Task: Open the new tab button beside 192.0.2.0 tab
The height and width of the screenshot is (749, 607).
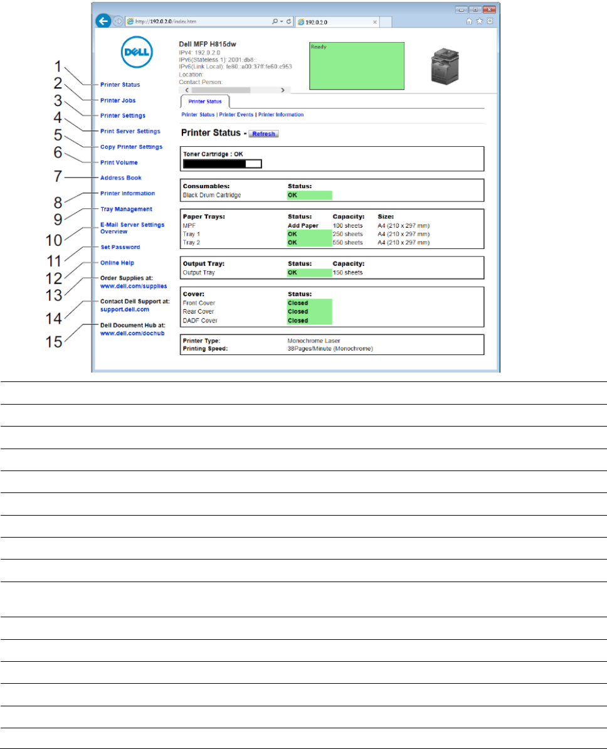Action: pos(386,22)
